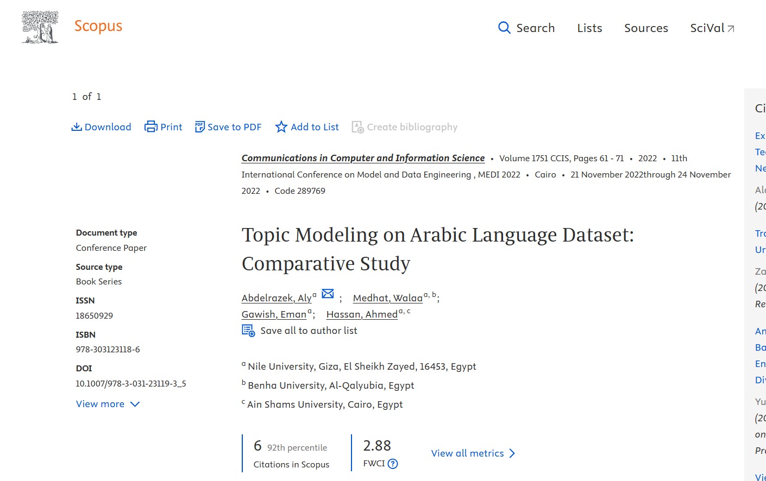Click the magnifying glass Search icon

504,28
